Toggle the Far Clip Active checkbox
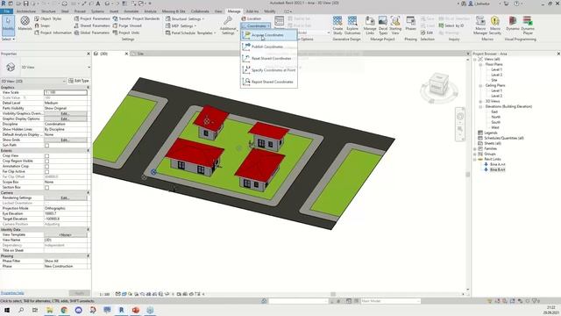Viewport: 561px width, 316px height. [x=46, y=172]
